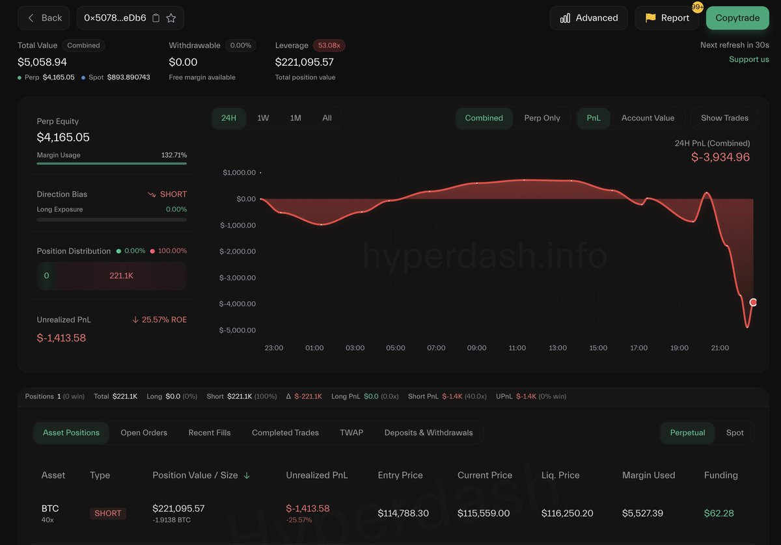The height and width of the screenshot is (545, 781).
Task: Open the Asset Positions tab
Action: (x=71, y=432)
